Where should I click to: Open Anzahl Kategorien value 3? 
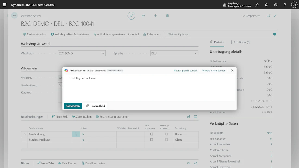click(x=271, y=156)
